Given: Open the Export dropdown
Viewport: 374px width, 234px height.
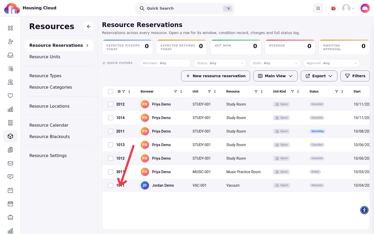Looking at the screenshot, I should (x=319, y=76).
